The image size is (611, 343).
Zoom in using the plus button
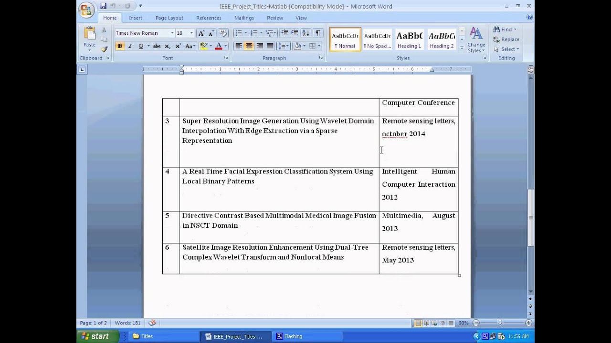(528, 323)
